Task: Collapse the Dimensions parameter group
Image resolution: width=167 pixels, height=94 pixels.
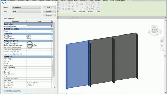Action: pyautogui.click(x=52, y=34)
